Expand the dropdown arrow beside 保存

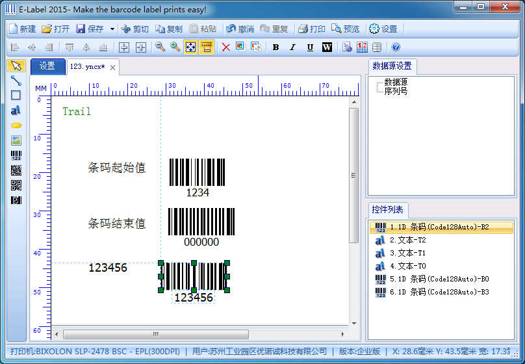[112, 29]
